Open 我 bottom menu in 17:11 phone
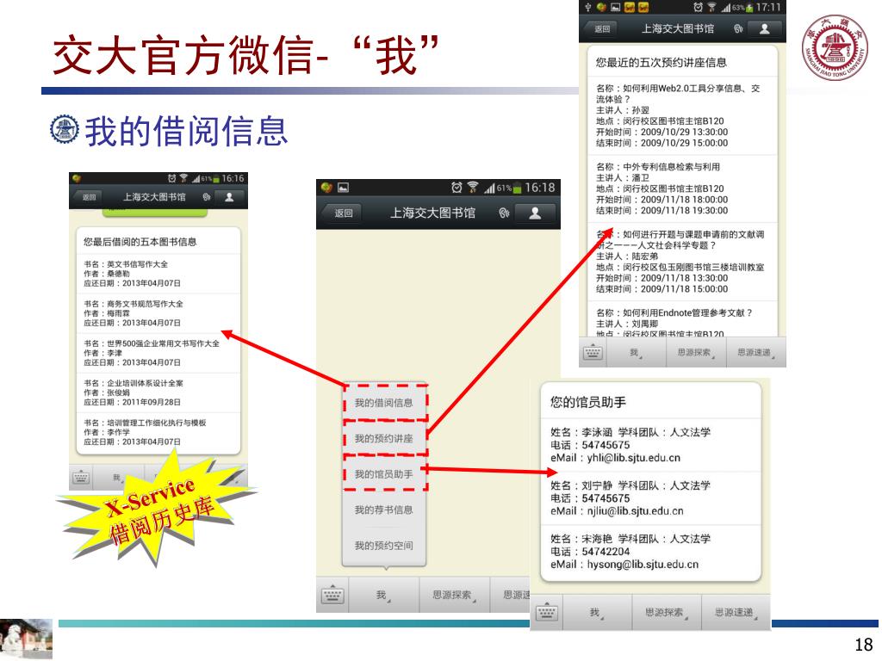 click(637, 352)
